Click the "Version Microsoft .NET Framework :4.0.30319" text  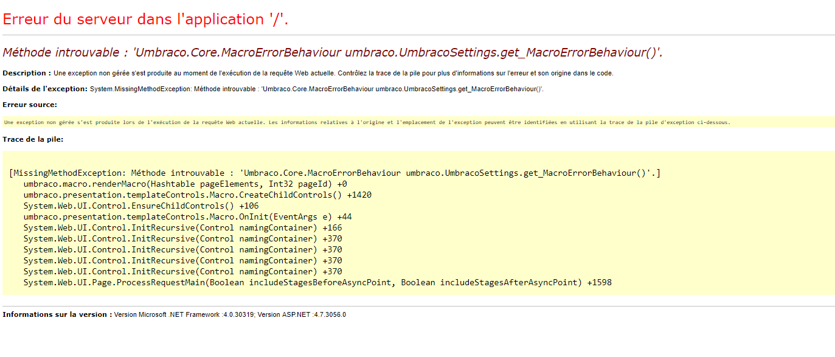tap(184, 315)
